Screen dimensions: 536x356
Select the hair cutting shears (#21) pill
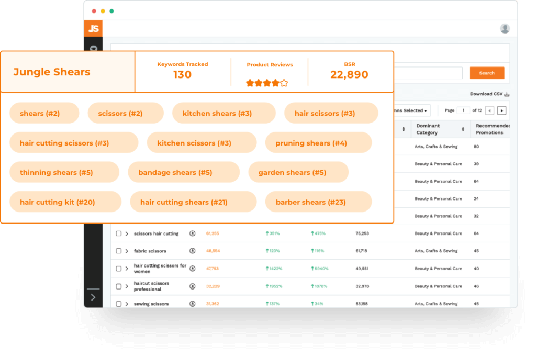coord(193,202)
